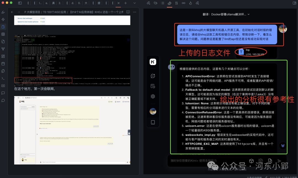Image resolution: width=298 pixels, height=178 pixels.
Task: Open the outgoing links panel tab
Action: (148, 3)
